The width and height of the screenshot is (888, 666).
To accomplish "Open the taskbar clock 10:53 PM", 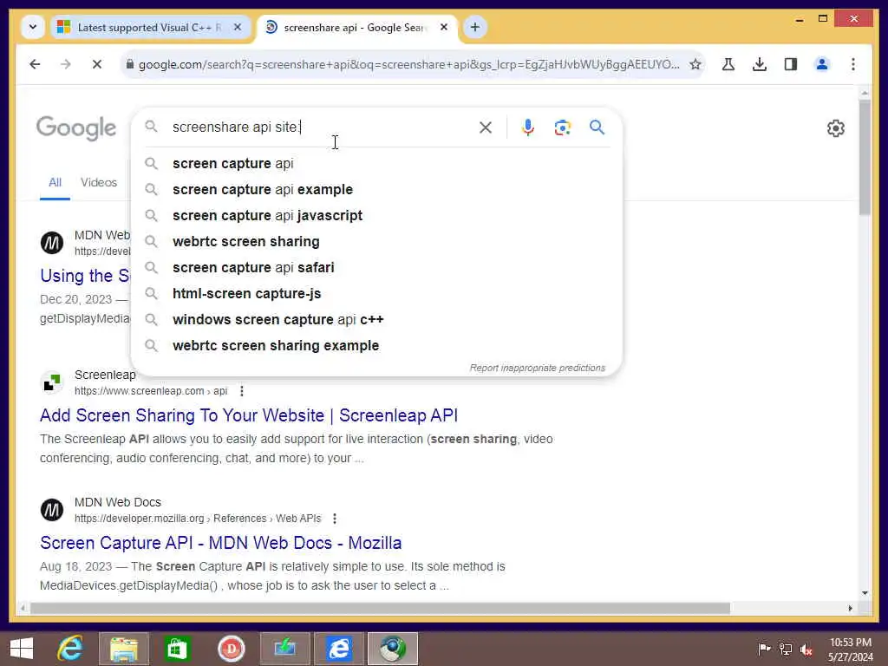I will [x=850, y=650].
